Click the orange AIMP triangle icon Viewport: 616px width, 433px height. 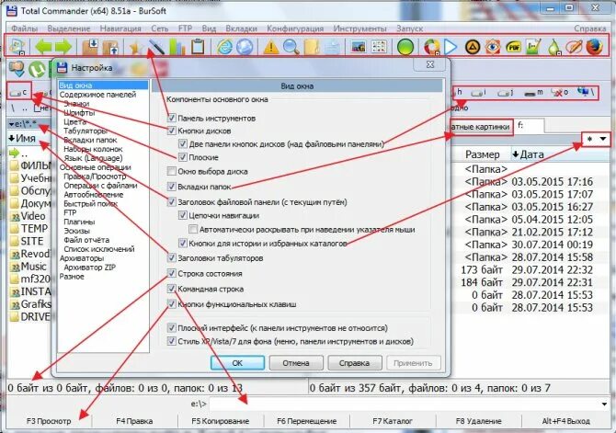coord(473,47)
